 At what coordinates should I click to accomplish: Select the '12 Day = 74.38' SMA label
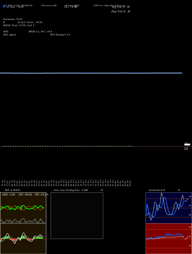point(15,7)
